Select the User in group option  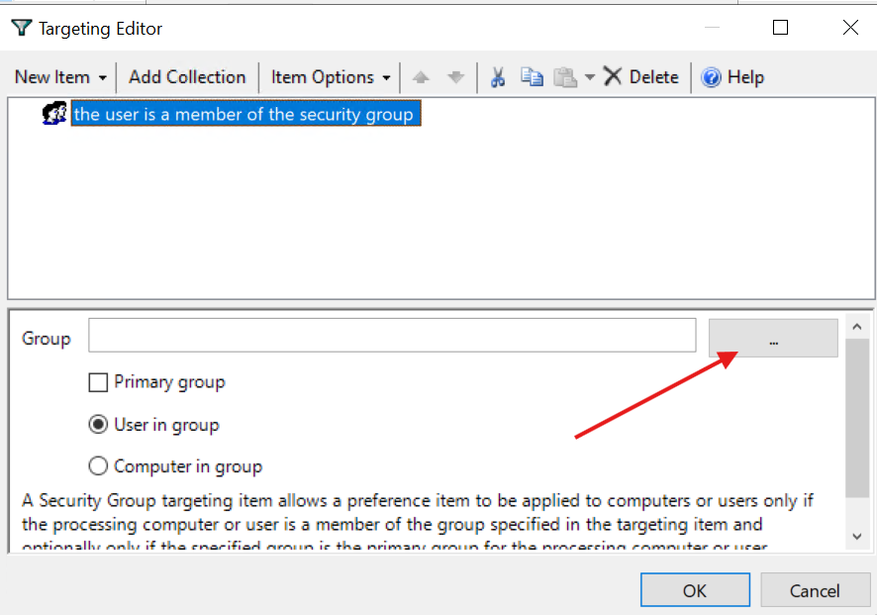(98, 425)
